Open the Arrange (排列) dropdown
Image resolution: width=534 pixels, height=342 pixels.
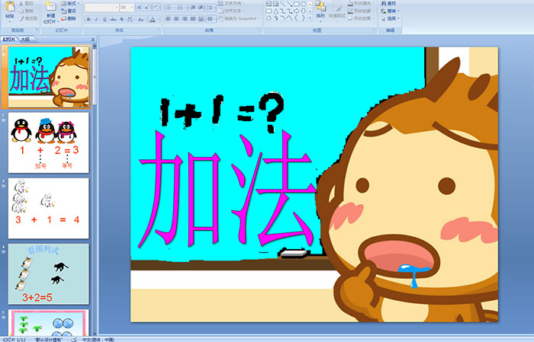click(x=320, y=10)
